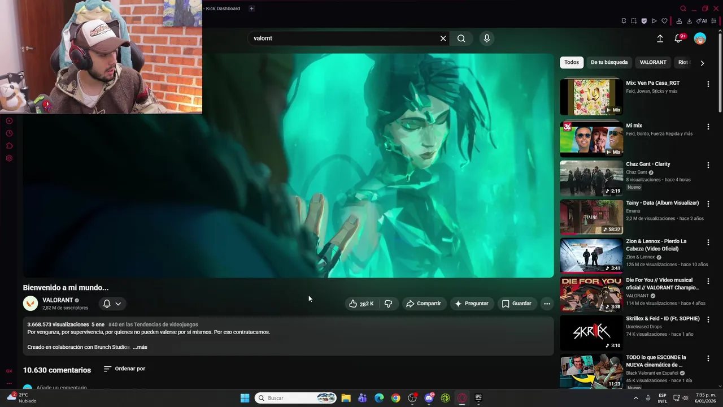The image size is (723, 407).
Task: Open Opera GX sidebar history clock
Action: click(x=9, y=133)
